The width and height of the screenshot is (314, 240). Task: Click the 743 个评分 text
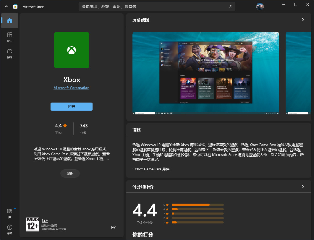point(145,223)
